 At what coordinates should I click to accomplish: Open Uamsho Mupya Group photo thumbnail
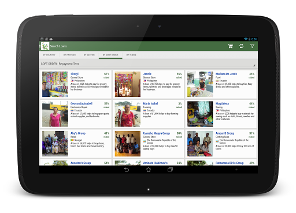[x=128, y=144]
